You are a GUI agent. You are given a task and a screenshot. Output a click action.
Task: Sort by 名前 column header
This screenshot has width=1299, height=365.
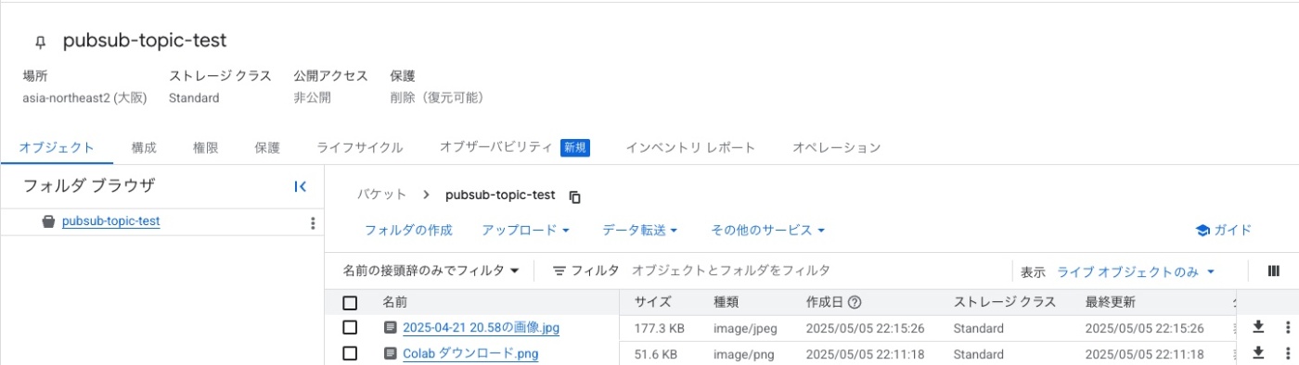(394, 302)
